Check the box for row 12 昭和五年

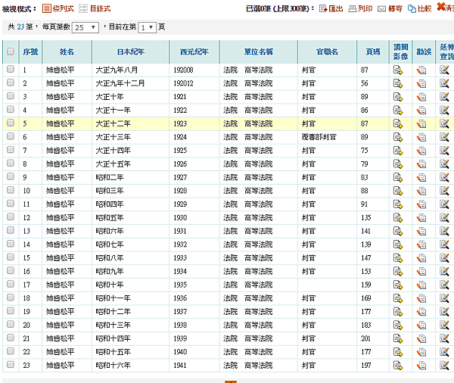11,216
